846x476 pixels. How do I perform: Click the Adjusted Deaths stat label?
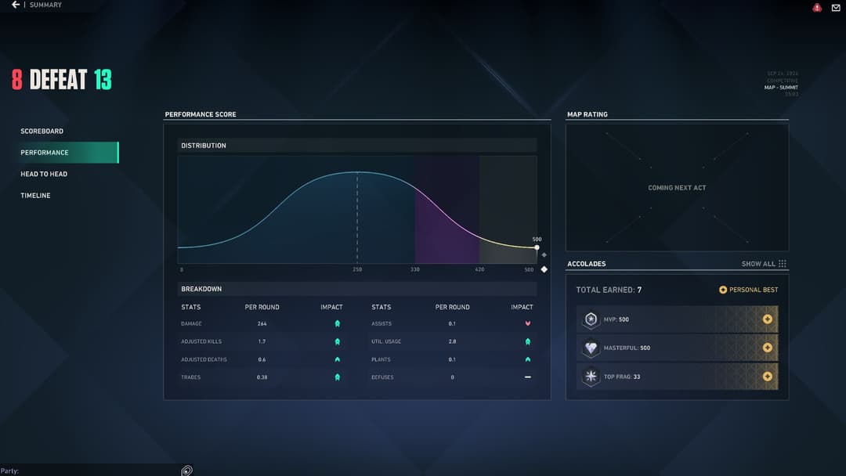pos(204,359)
